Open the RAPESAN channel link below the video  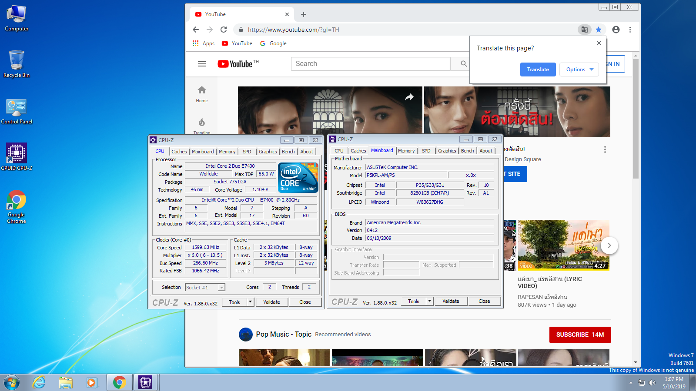(x=542, y=297)
